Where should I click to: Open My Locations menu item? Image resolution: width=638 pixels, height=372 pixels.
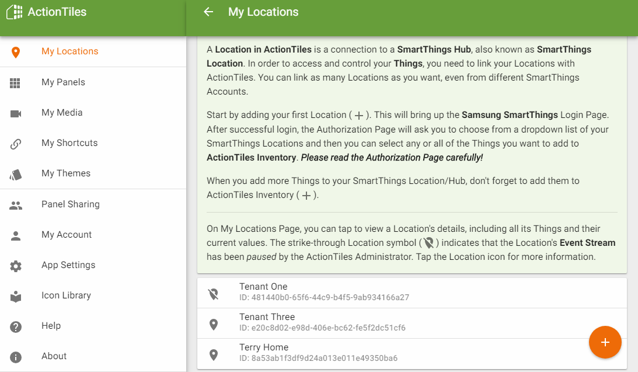[x=93, y=52]
